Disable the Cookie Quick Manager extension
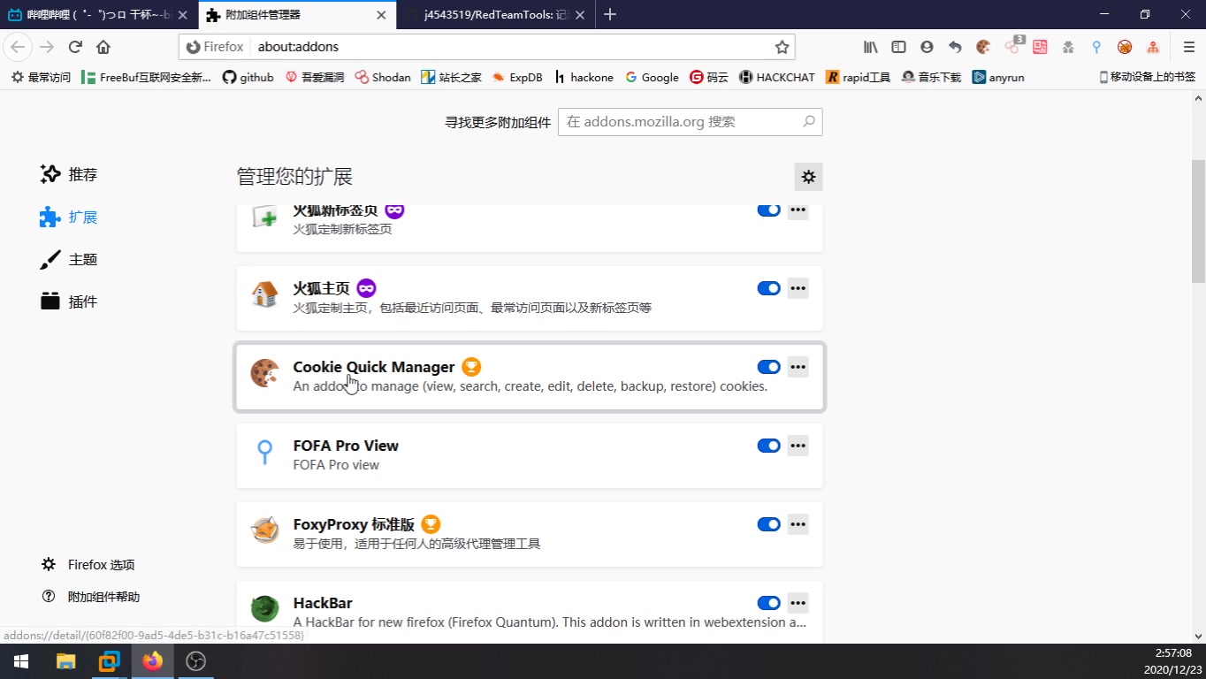The height and width of the screenshot is (679, 1206). tap(767, 366)
